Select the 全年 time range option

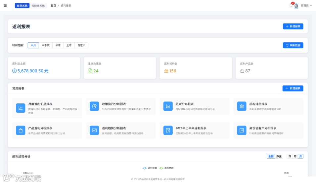[x=69, y=45]
